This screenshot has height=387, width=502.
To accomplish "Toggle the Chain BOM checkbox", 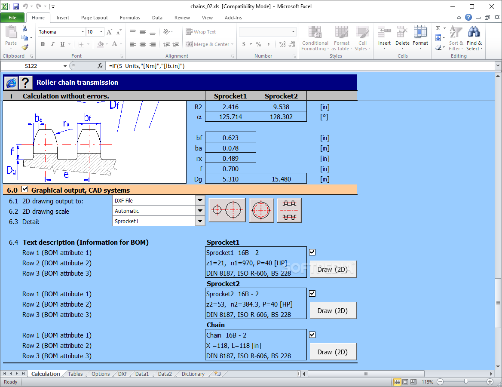I will (312, 335).
